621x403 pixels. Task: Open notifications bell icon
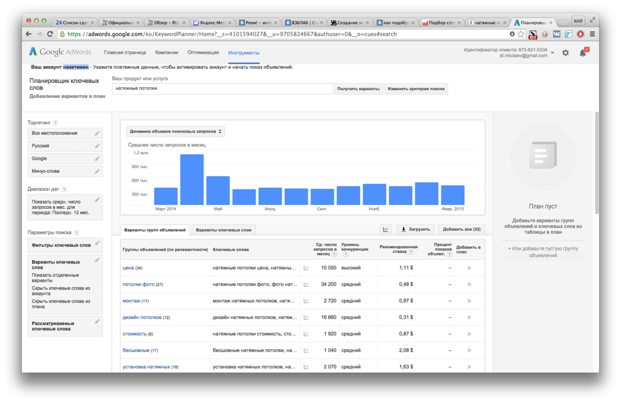coord(583,53)
